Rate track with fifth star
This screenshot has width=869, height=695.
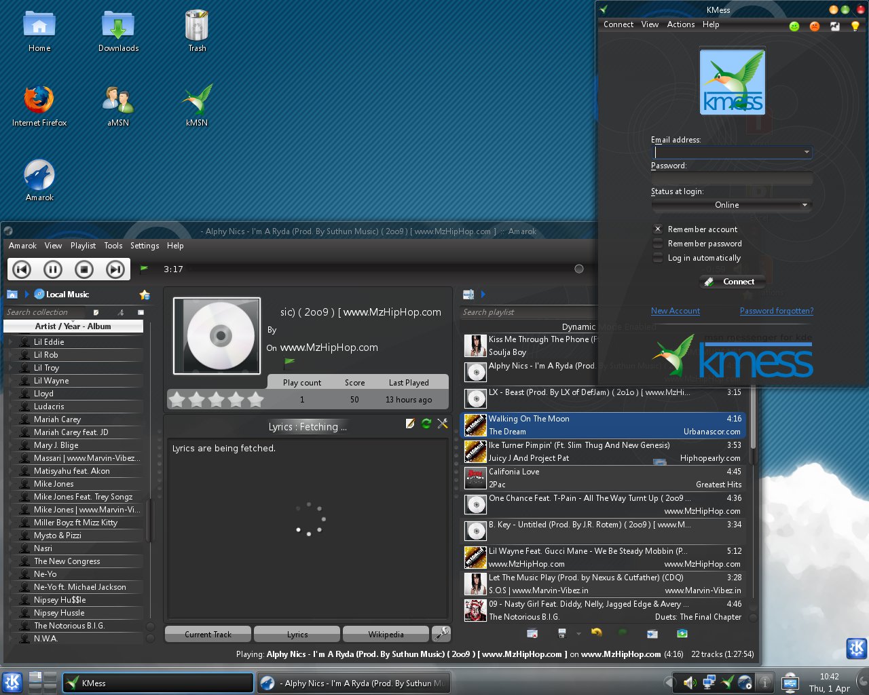coord(256,399)
